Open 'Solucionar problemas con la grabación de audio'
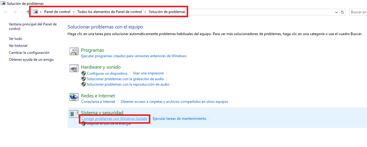This screenshot has height=147, width=367. tap(125, 79)
